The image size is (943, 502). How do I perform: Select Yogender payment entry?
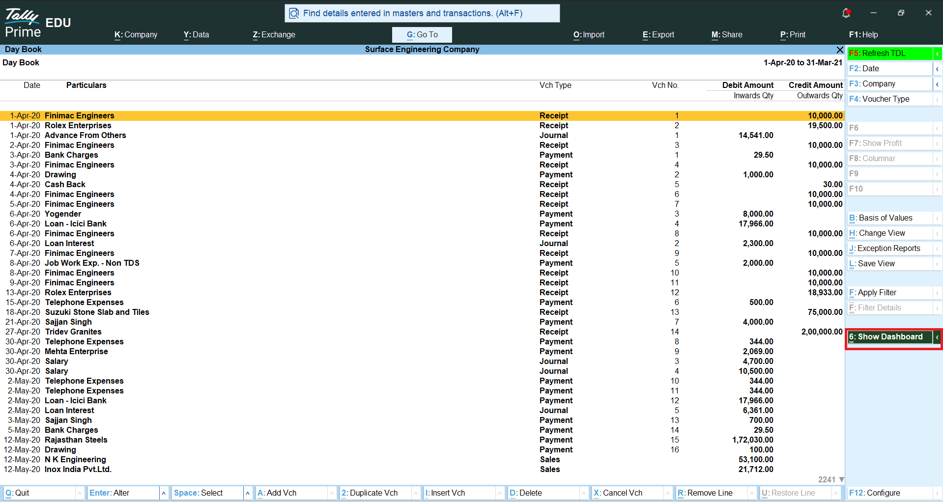[x=422, y=214]
